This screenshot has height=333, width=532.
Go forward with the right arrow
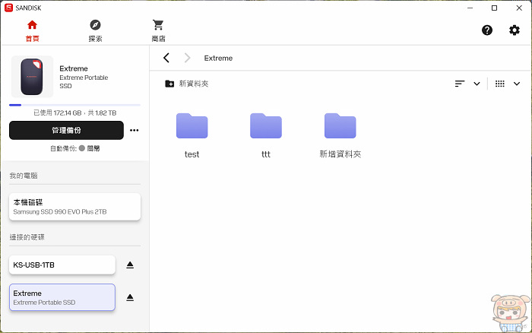tap(187, 58)
